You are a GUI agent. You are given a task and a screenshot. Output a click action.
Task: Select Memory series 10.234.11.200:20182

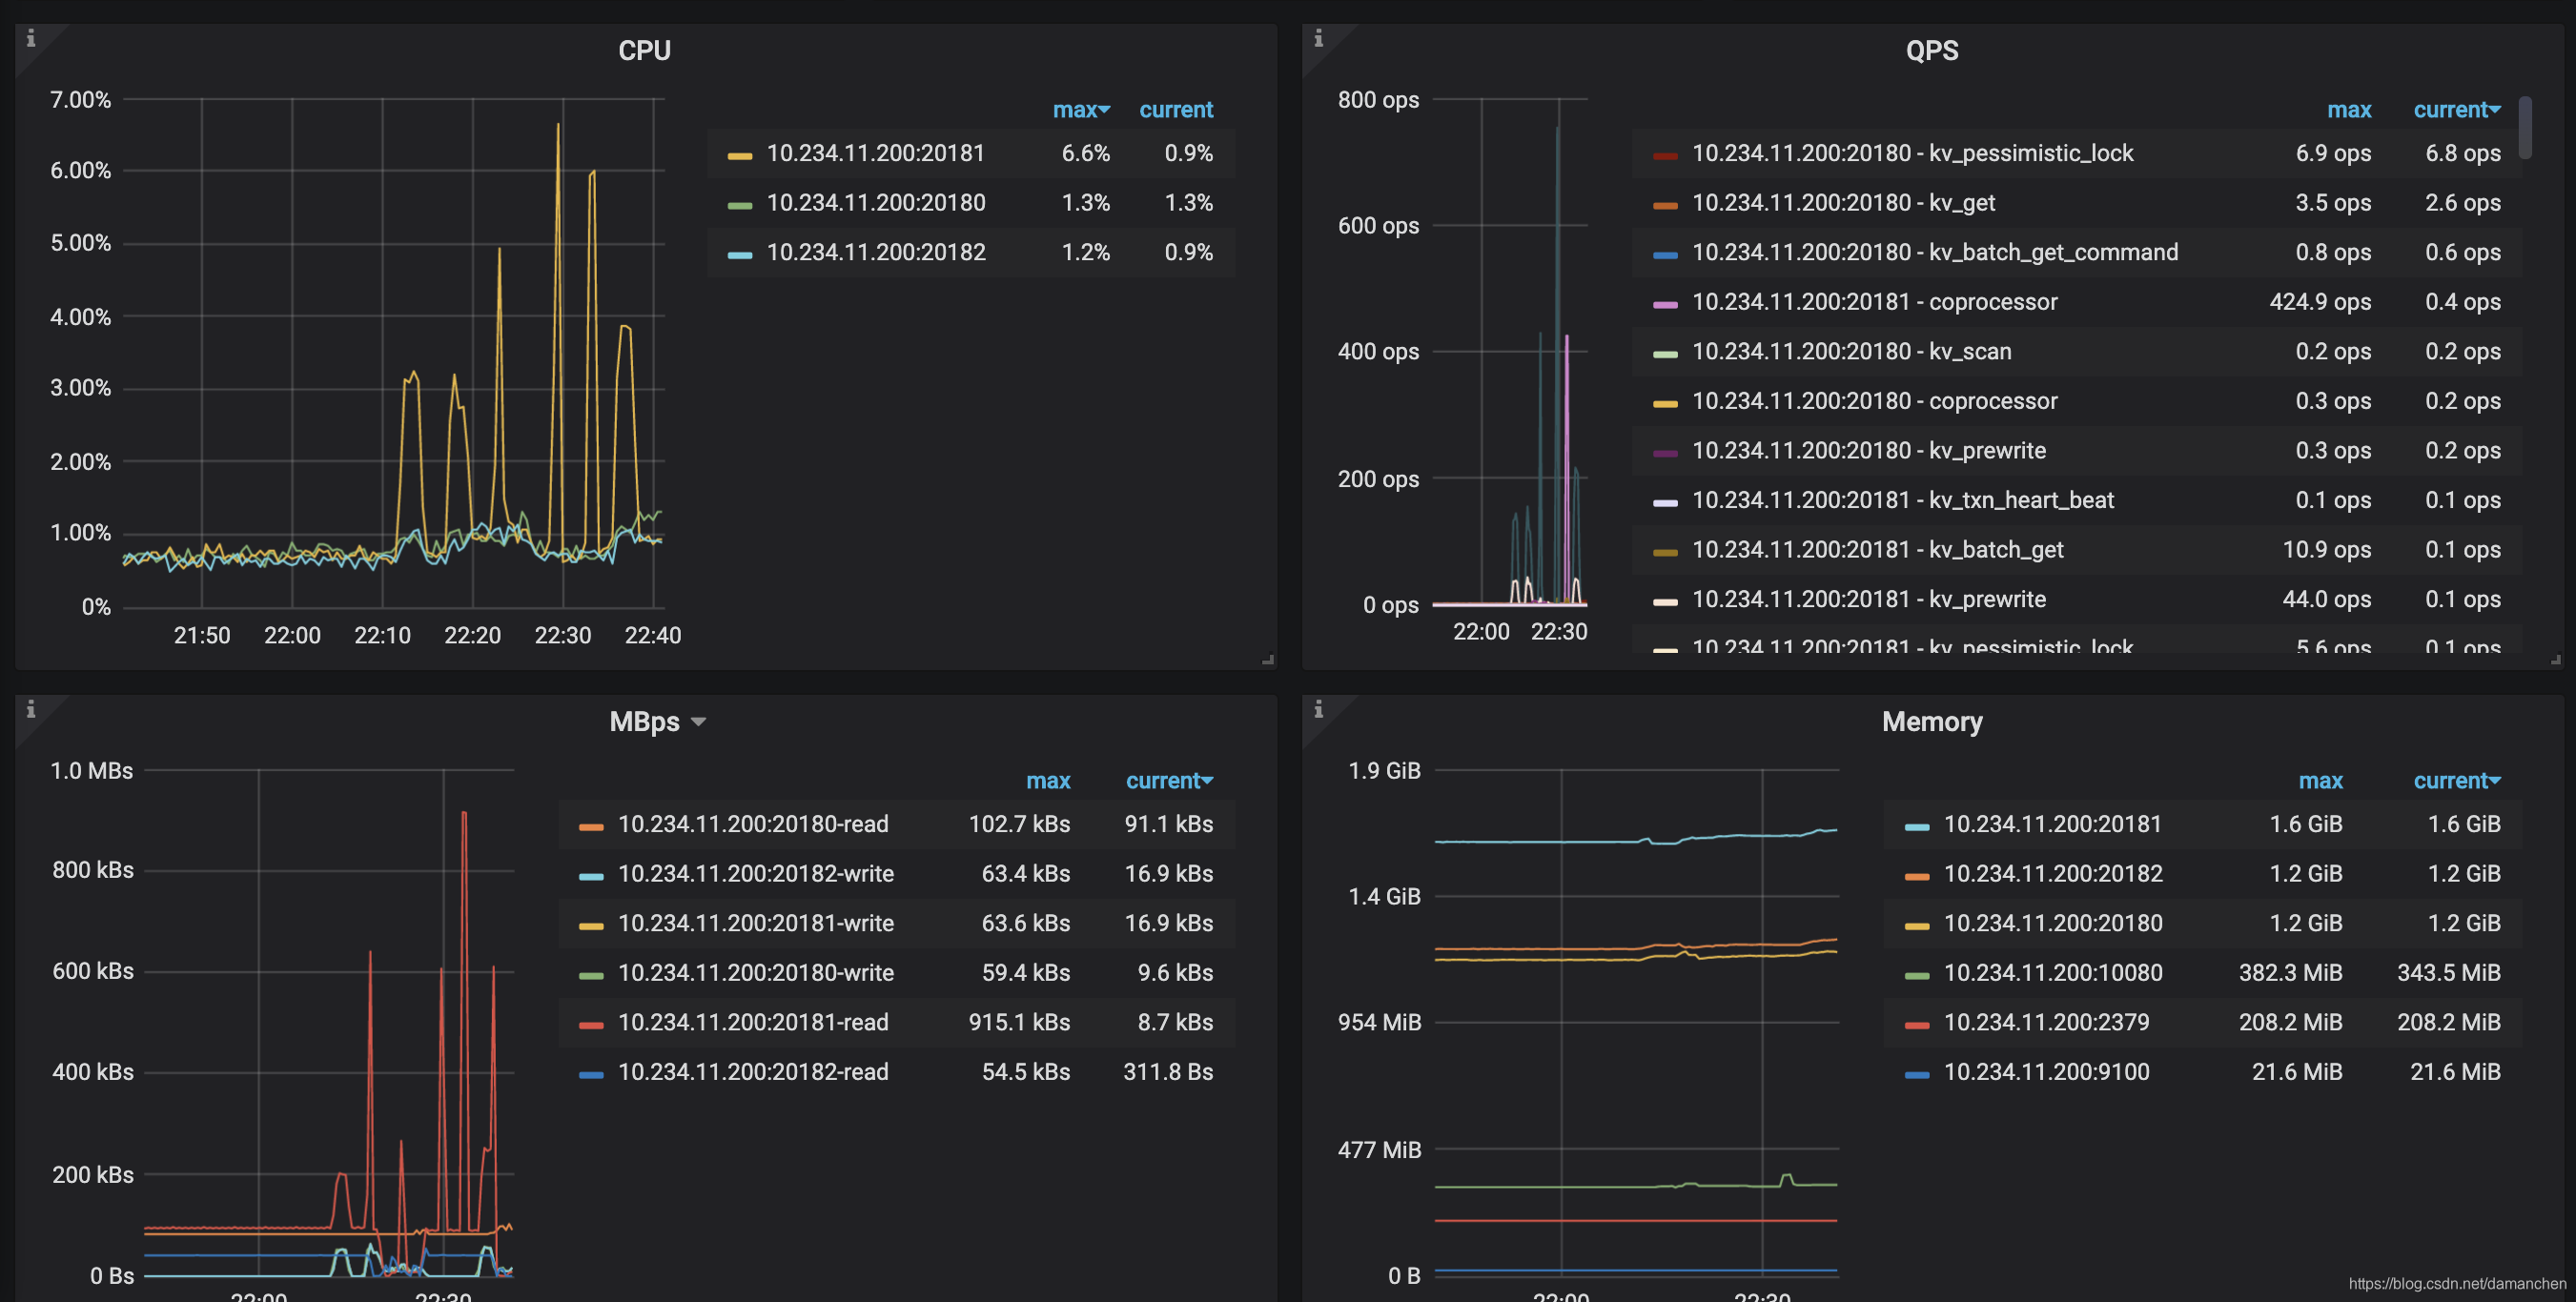click(2052, 873)
